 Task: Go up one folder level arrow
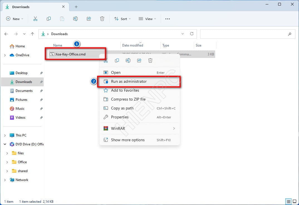coord(32,34)
